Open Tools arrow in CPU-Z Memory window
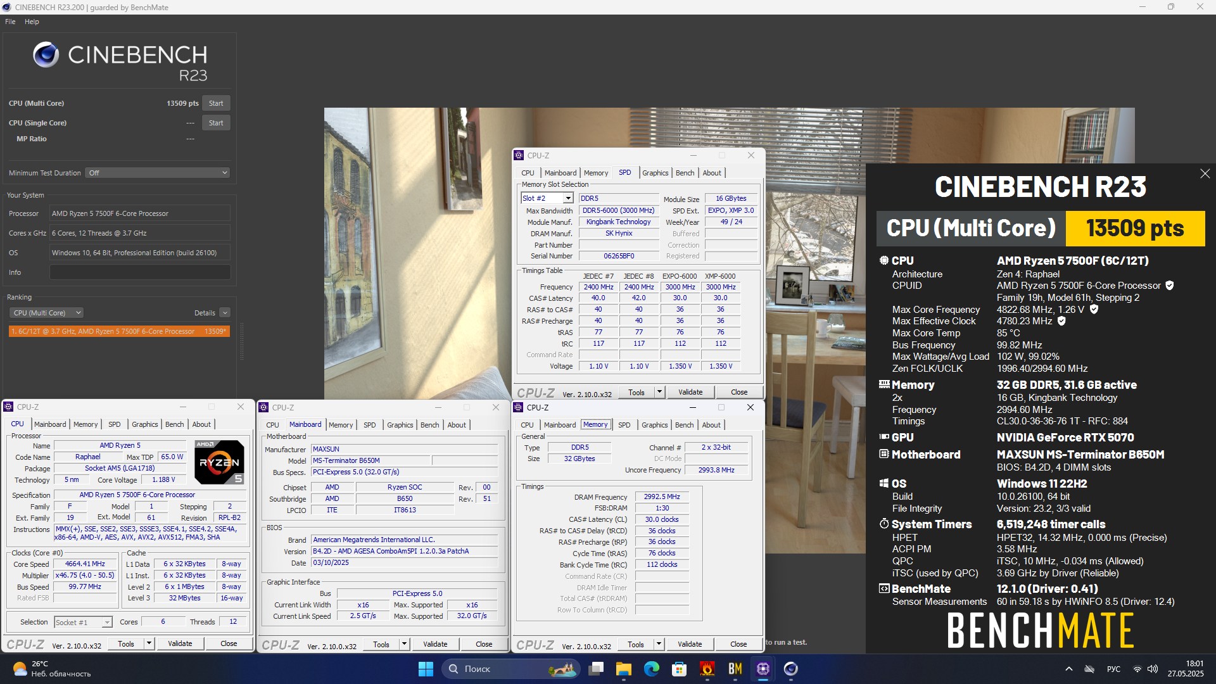Image resolution: width=1216 pixels, height=684 pixels. click(659, 644)
